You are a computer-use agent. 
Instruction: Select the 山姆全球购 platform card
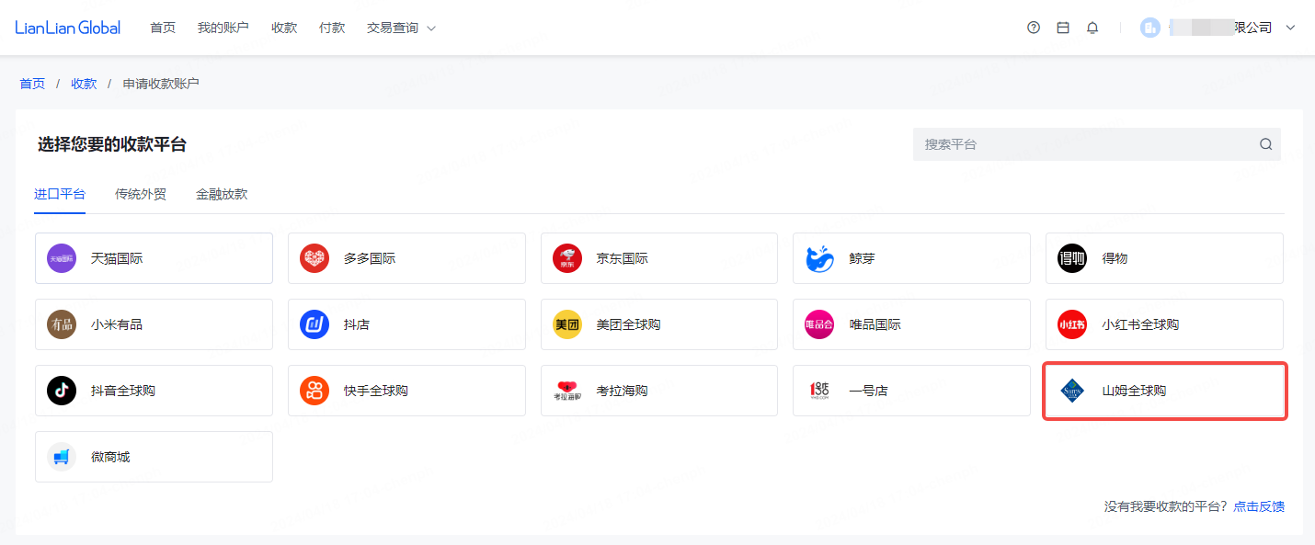(x=1164, y=391)
